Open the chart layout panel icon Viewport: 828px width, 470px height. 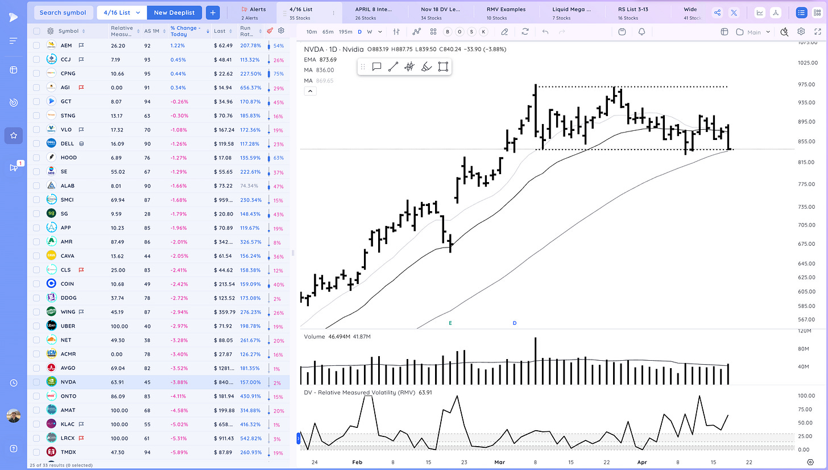pyautogui.click(x=724, y=32)
